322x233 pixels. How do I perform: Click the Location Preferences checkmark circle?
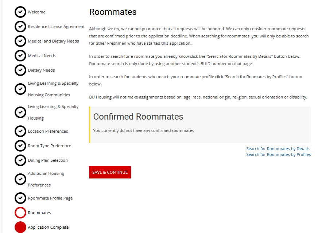coord(20,131)
